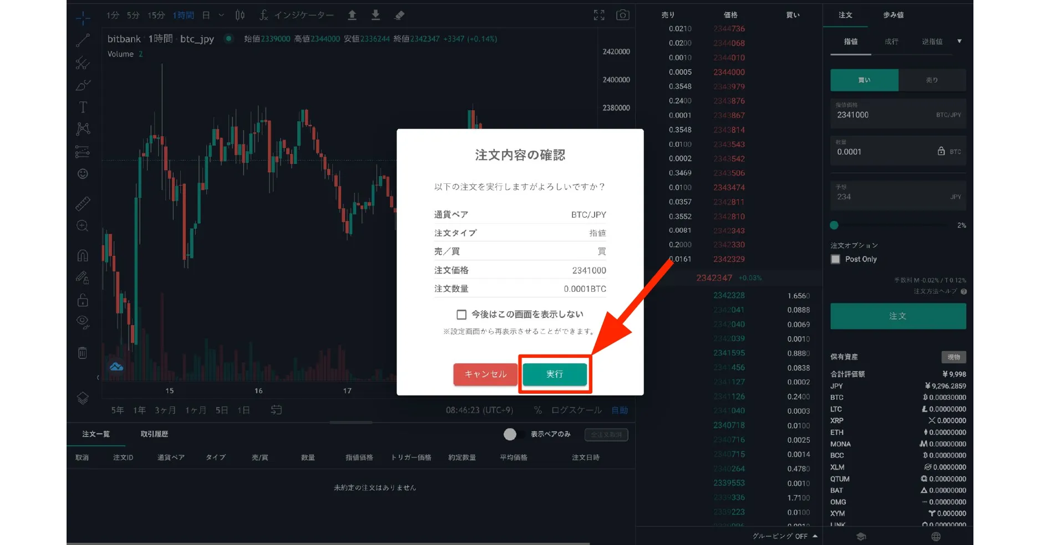Confirm the order with the 実行 button
Screen dimensions: 1040x545
click(x=555, y=374)
